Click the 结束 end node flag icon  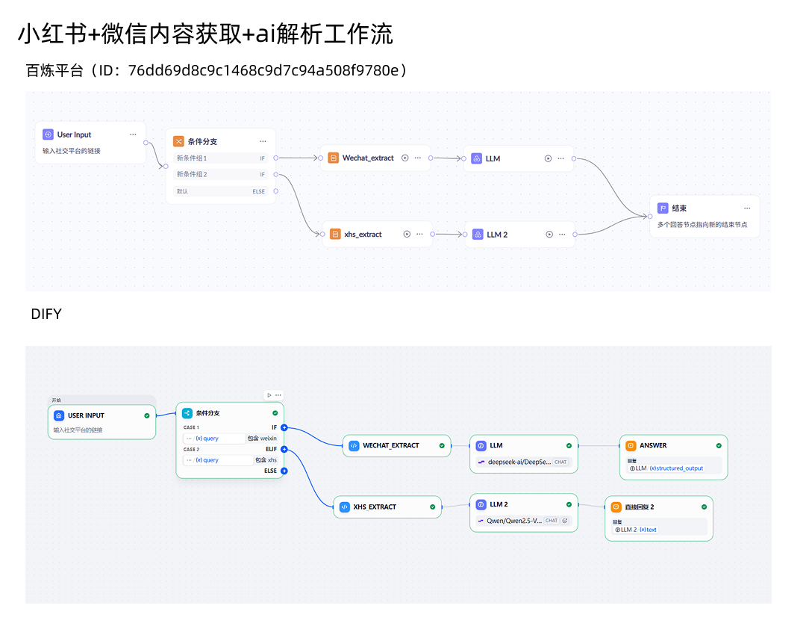663,208
